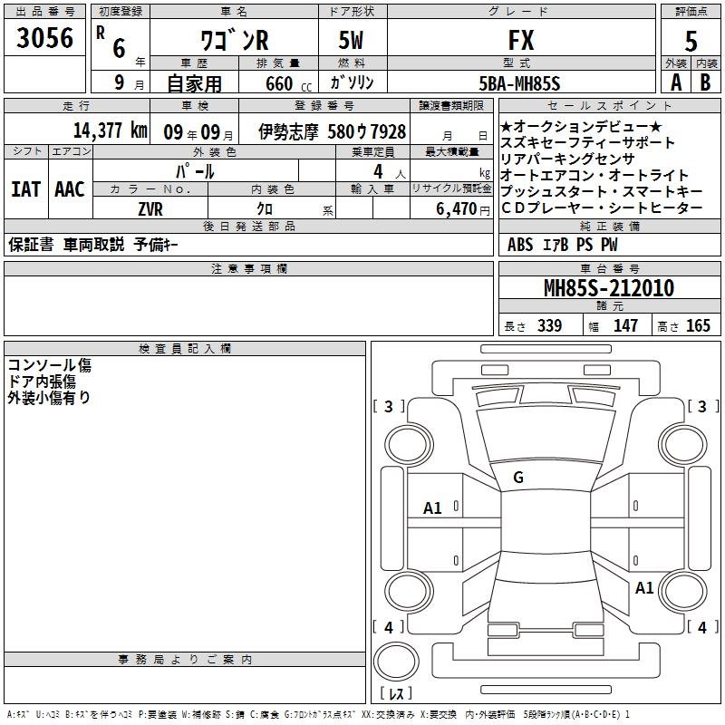Select the ABS エアB PS PW equipment text
The width and height of the screenshot is (725, 725).
(x=562, y=245)
